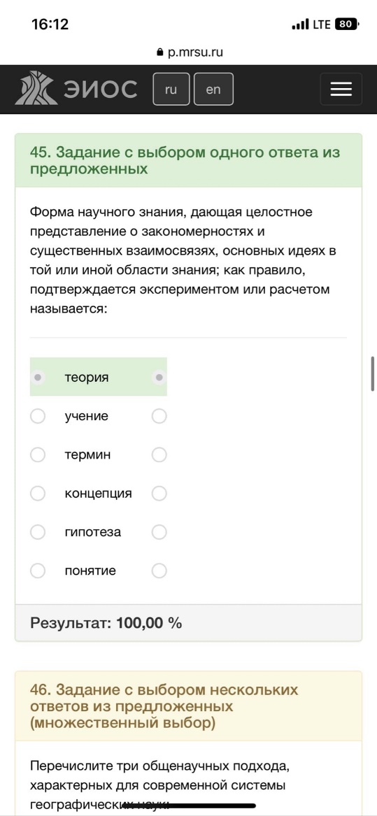Select the left radio for гипотеза
Viewport: 377px width, 816px height.
(38, 532)
